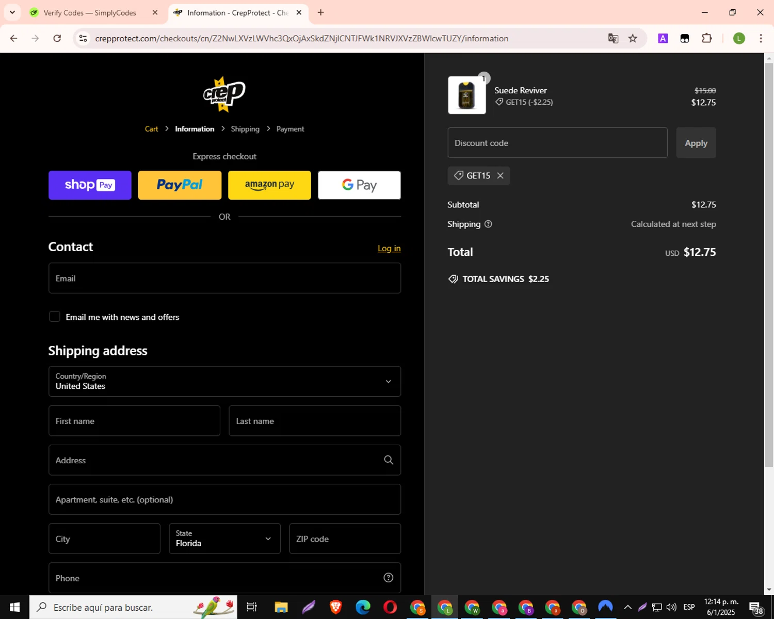Check out with Amazon Pay
Image resolution: width=774 pixels, height=619 pixels.
(x=269, y=185)
